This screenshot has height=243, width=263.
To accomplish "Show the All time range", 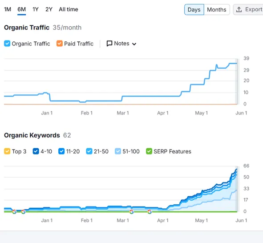I will pyautogui.click(x=69, y=9).
